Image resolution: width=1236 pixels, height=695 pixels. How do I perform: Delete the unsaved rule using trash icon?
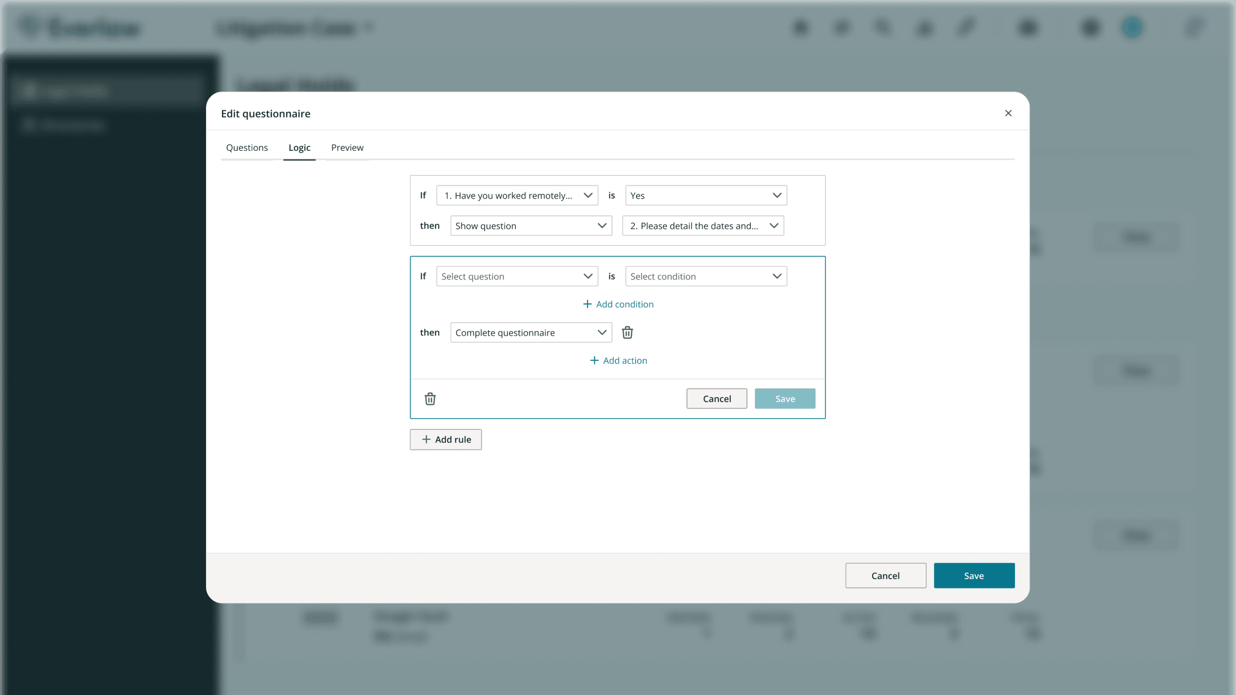[x=430, y=398]
